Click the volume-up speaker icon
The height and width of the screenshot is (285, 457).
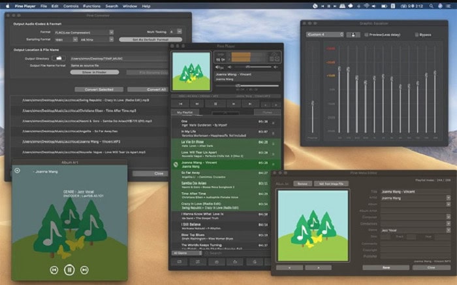275,67
